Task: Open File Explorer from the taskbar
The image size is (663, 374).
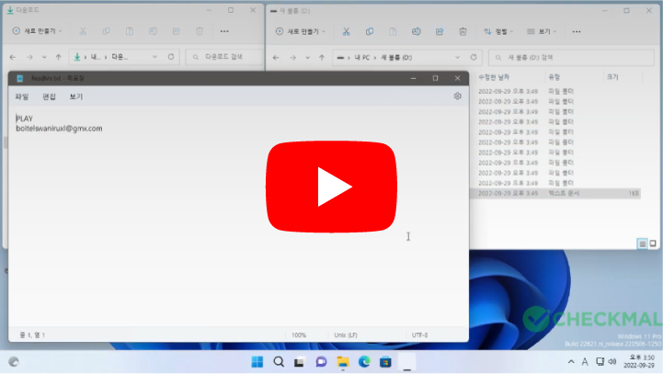Action: pyautogui.click(x=343, y=362)
